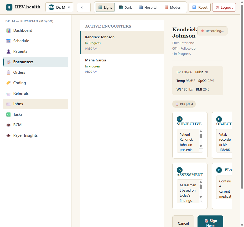
Task: Click the Objective O circle badge
Action: point(219,119)
